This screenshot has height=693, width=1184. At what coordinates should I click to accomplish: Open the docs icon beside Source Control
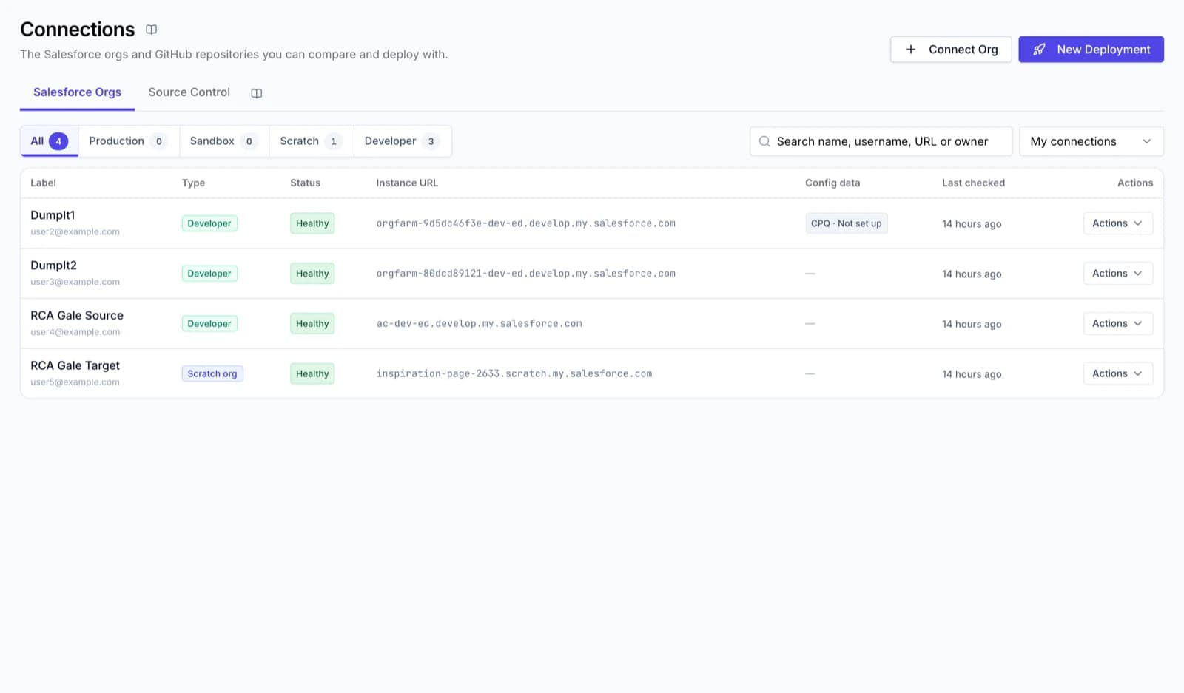[x=257, y=93]
